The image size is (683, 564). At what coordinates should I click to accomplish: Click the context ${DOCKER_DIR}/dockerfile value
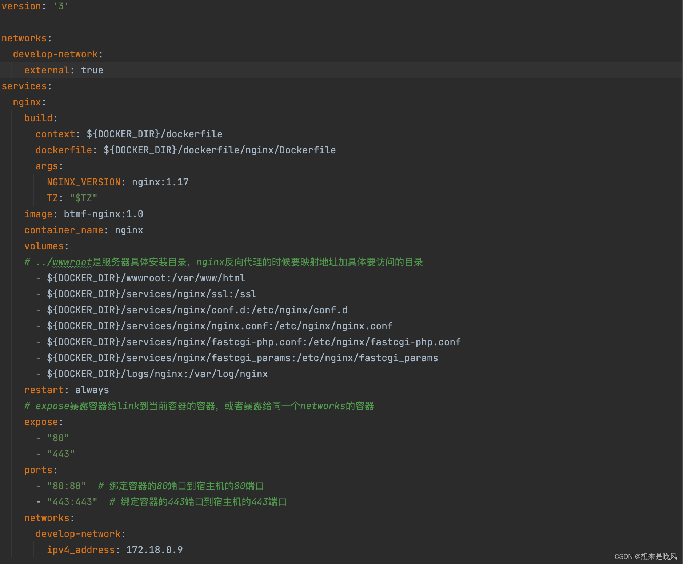[155, 134]
